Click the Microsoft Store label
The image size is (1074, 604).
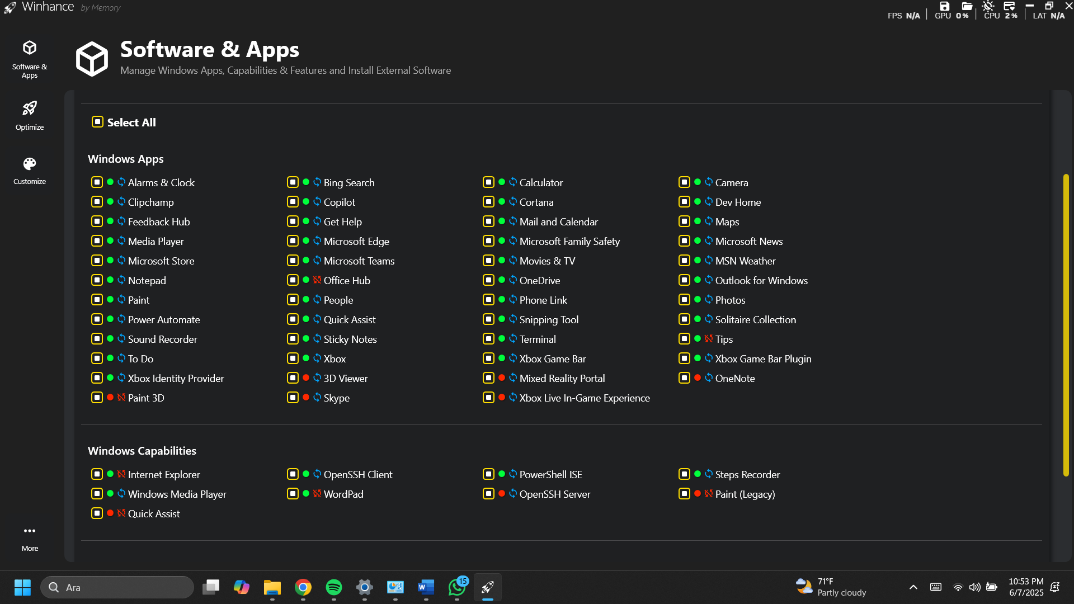pos(161,261)
